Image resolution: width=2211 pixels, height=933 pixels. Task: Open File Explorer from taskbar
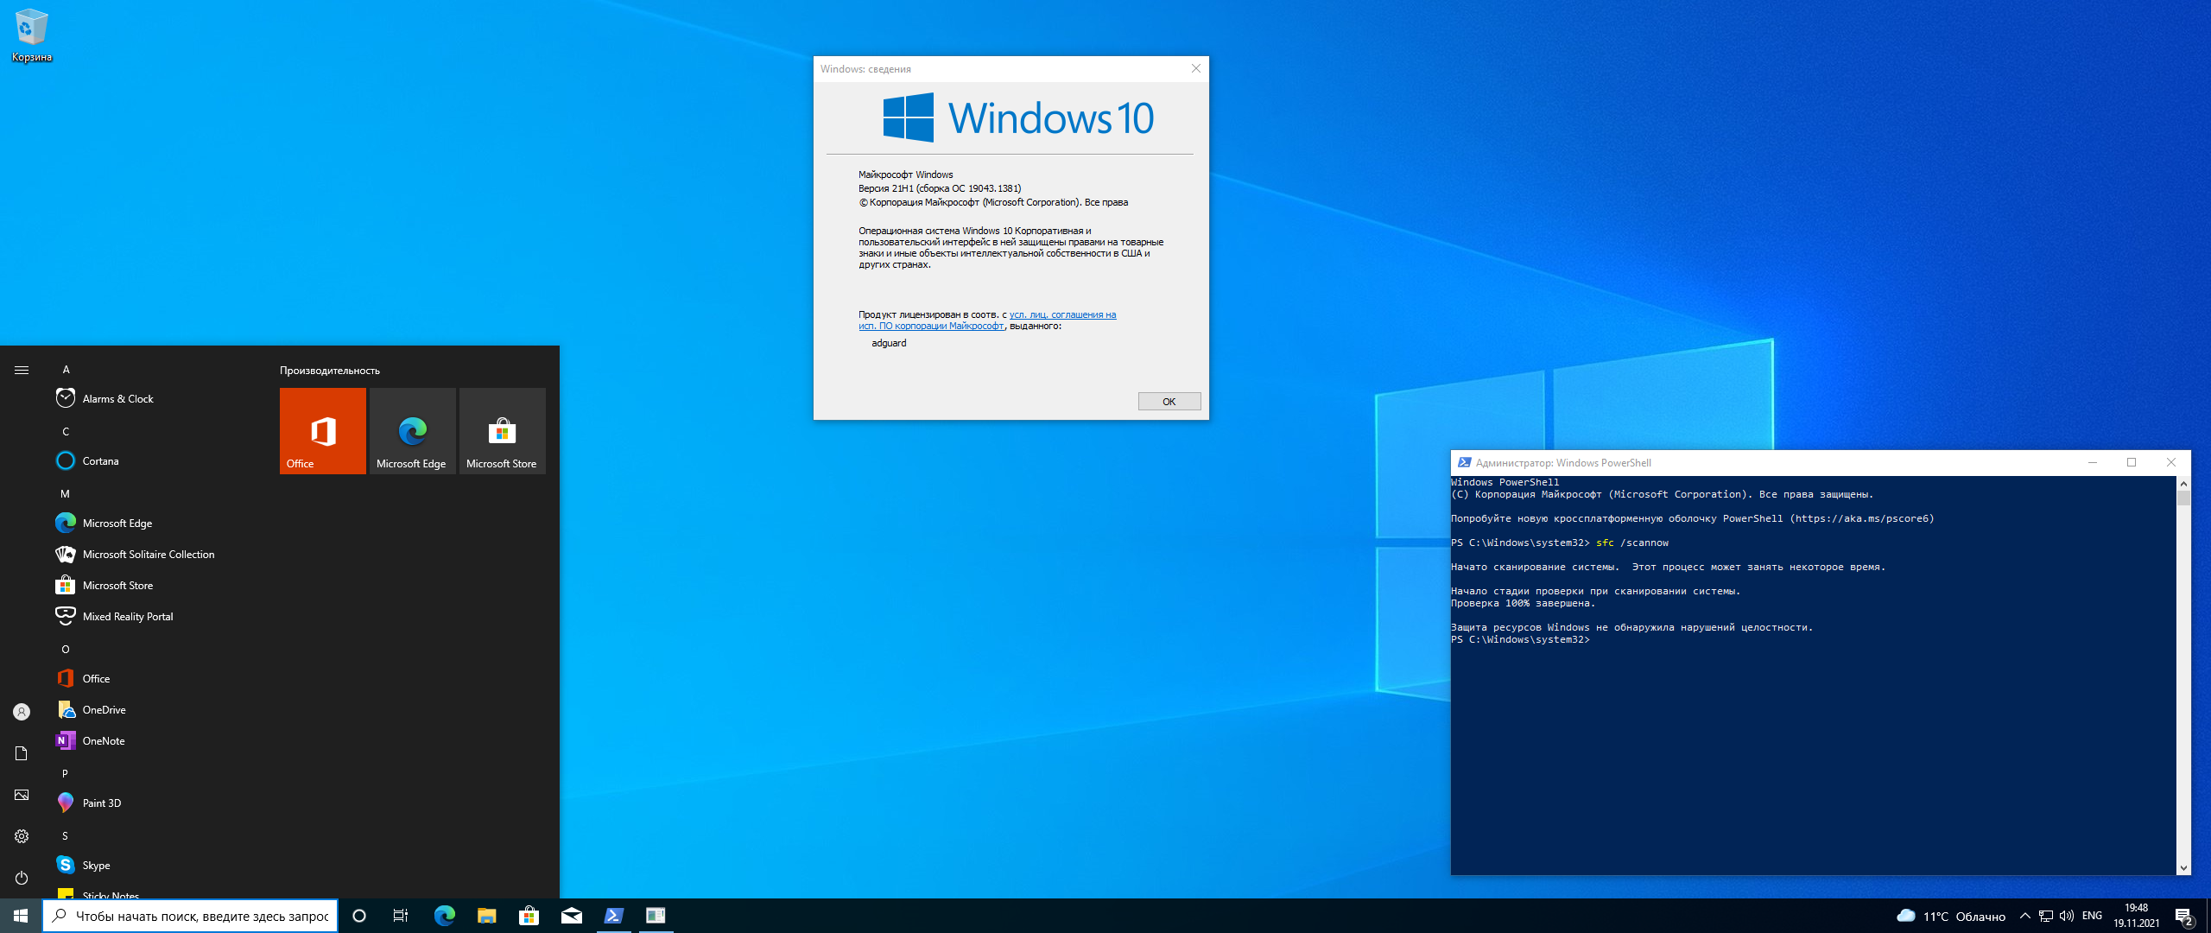click(486, 916)
